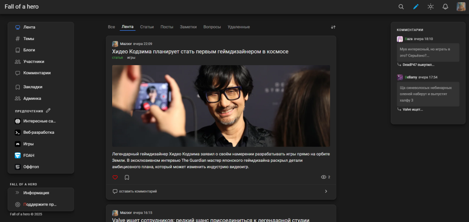Viewport: 469px width, 222px height.
Task: Open the Веб-разработка blog link
Action: point(38,132)
